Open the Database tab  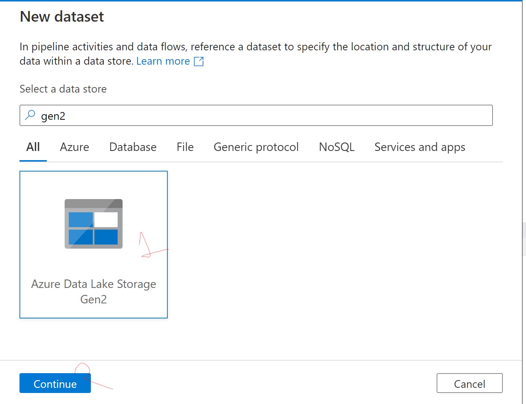coord(133,147)
